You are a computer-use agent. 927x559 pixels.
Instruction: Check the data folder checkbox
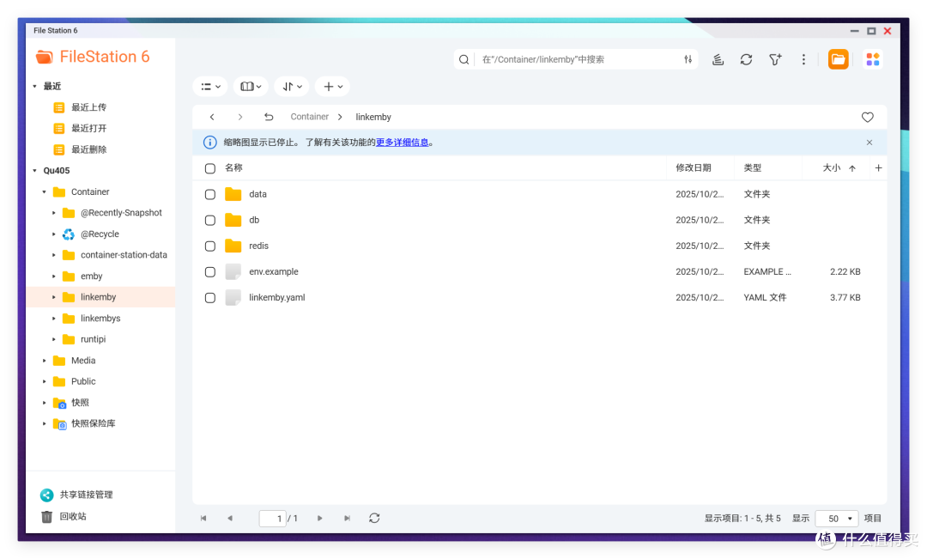210,195
